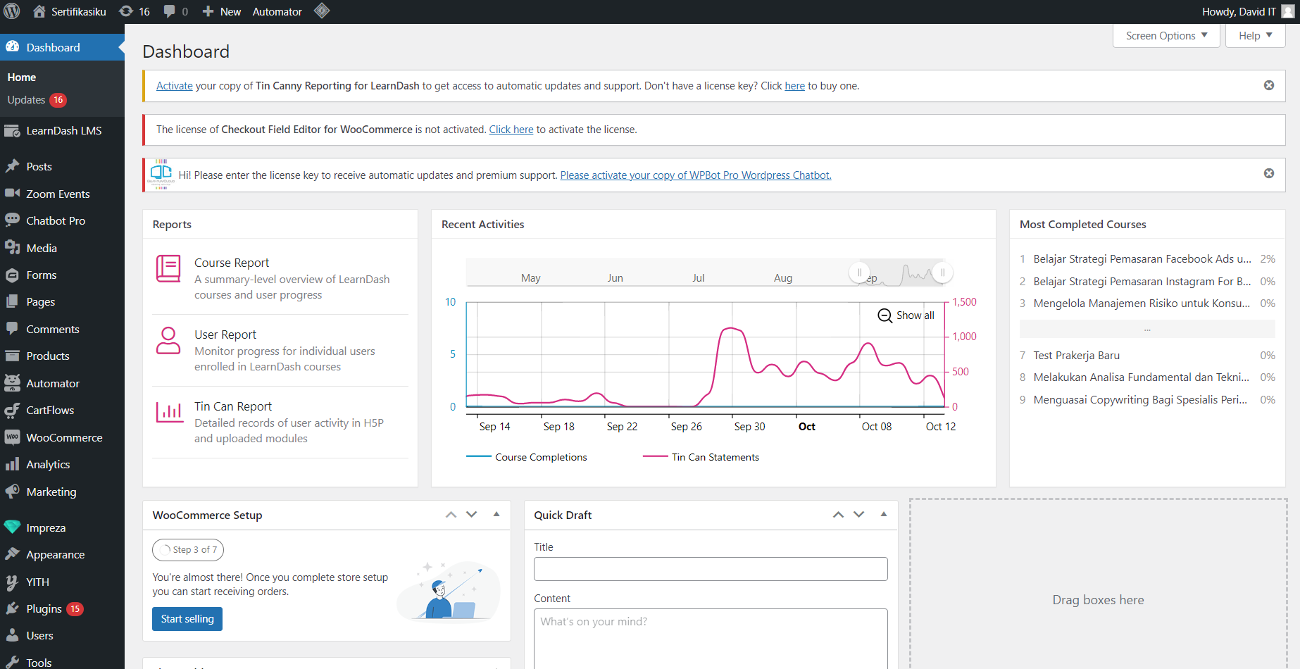Open Plugins plug icon

coord(12,608)
